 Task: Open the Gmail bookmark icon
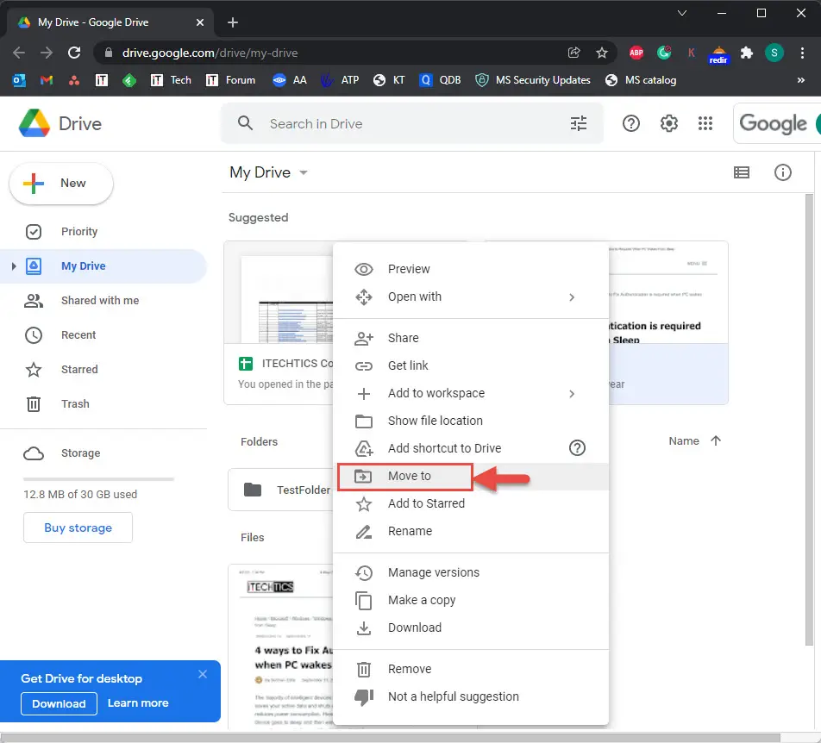47,80
